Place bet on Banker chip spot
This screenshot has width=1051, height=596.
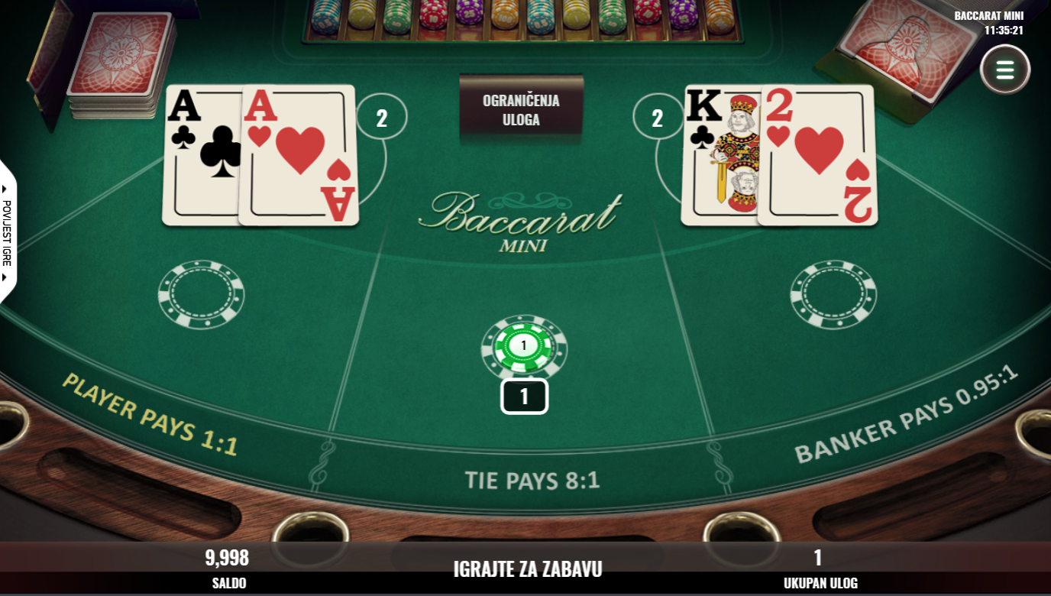pos(833,295)
